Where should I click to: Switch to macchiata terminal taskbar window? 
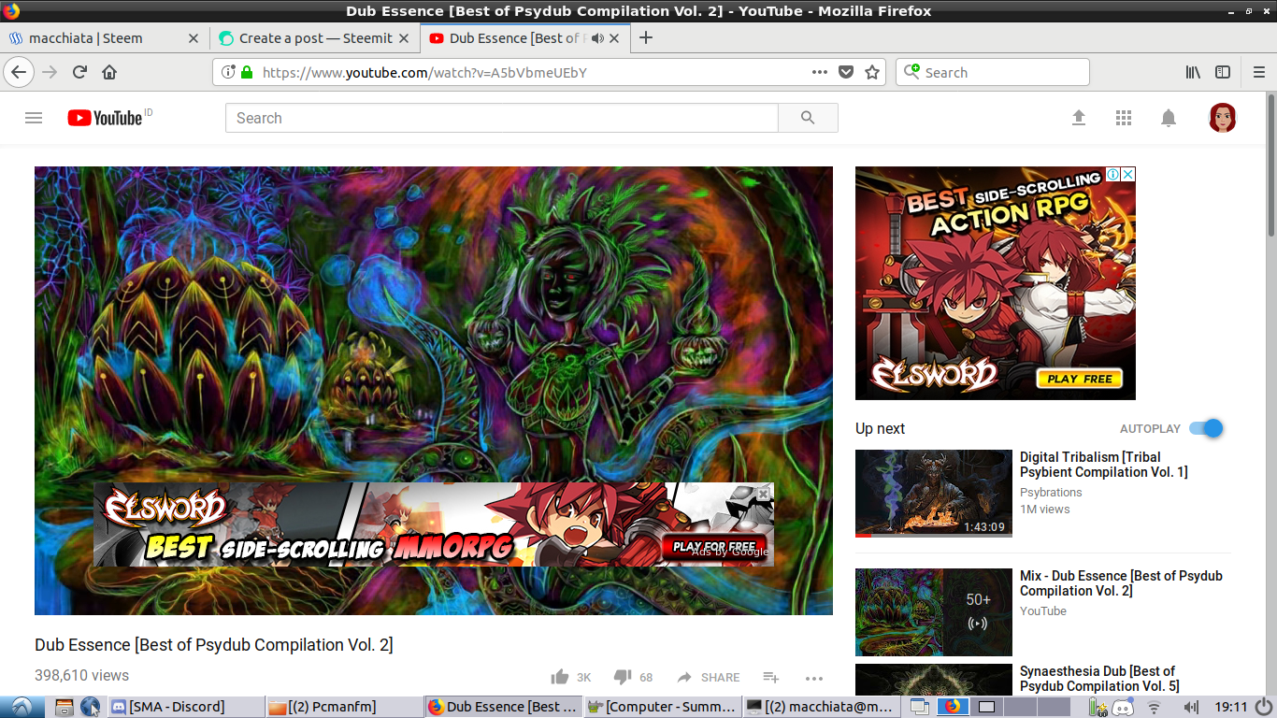pos(820,707)
